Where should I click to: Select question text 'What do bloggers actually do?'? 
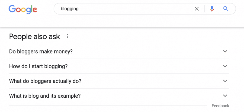[45, 81]
